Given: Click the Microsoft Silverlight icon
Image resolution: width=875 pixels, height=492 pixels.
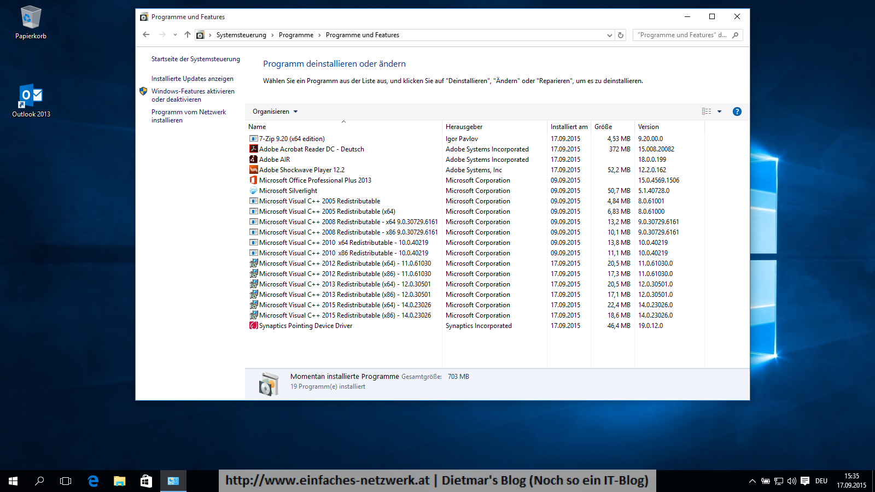Looking at the screenshot, I should point(253,191).
